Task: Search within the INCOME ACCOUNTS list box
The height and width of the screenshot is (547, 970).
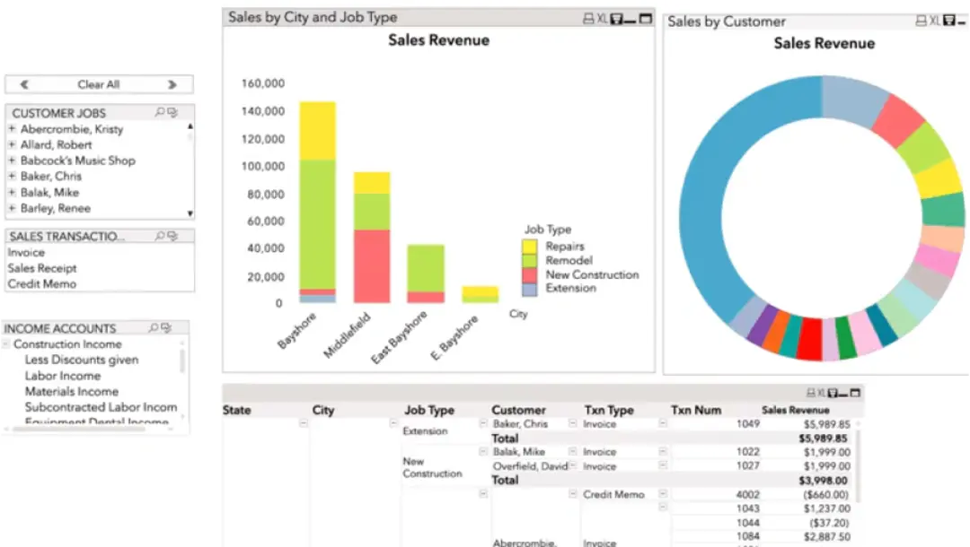Action: tap(154, 328)
